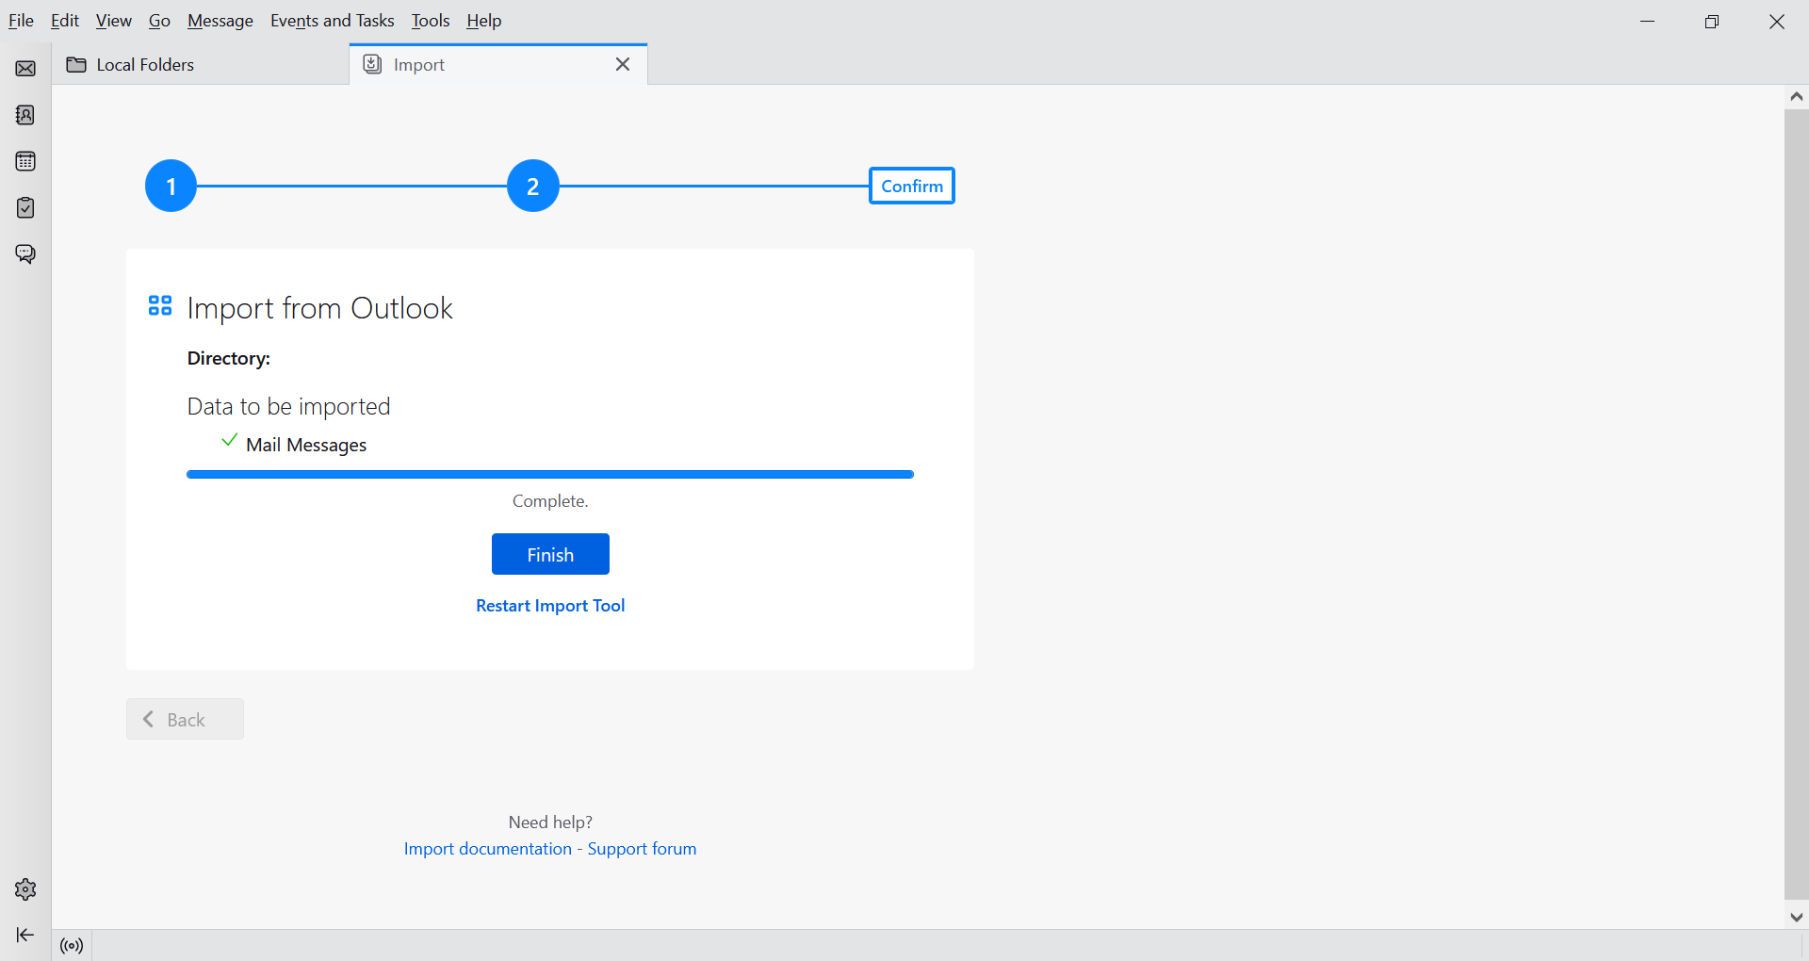Open the Tools menu

click(x=431, y=21)
